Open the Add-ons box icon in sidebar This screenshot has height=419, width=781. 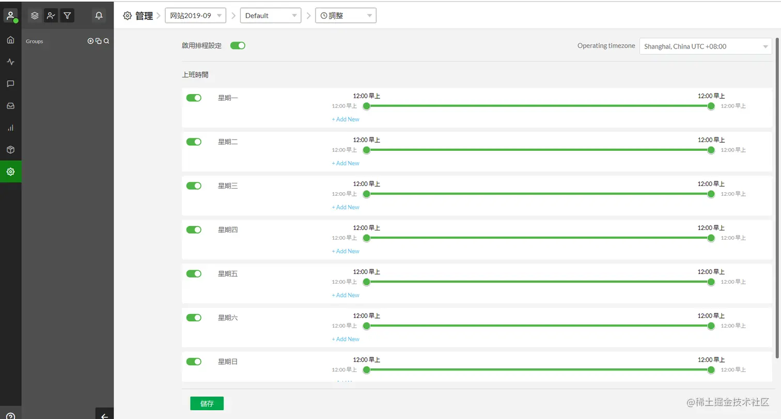click(10, 150)
